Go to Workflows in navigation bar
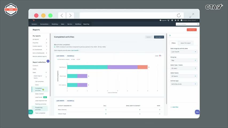The width and height of the screenshot is (228, 128). pos(78,24)
